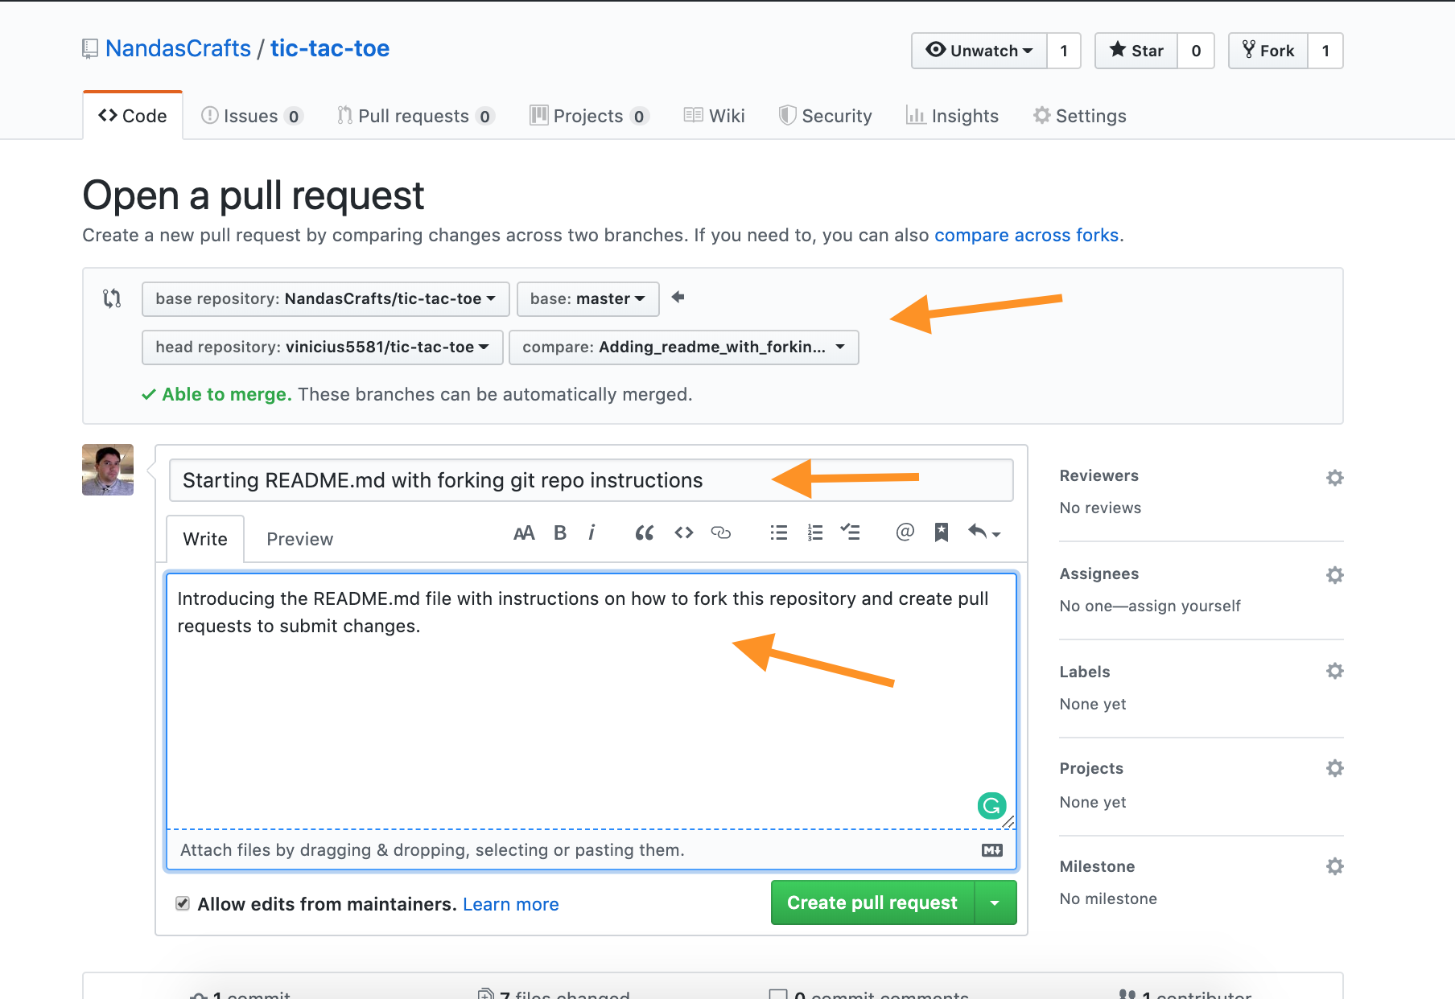Add a link using the chain icon

pos(721,533)
